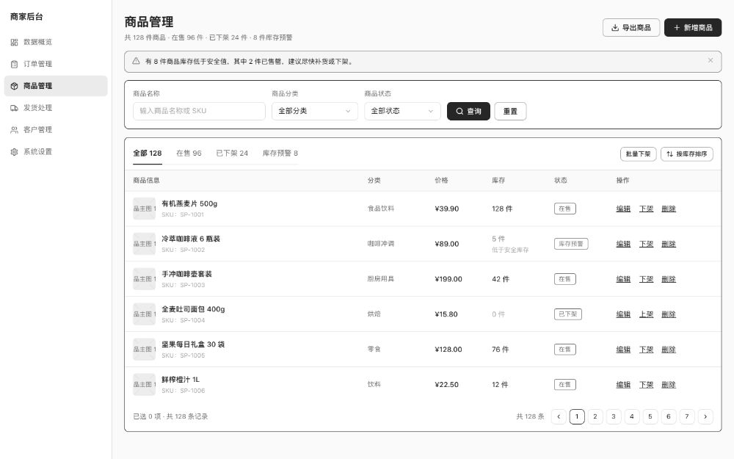Click the magnifier icon in 查询 button
This screenshot has width=734, height=459.
(459, 112)
